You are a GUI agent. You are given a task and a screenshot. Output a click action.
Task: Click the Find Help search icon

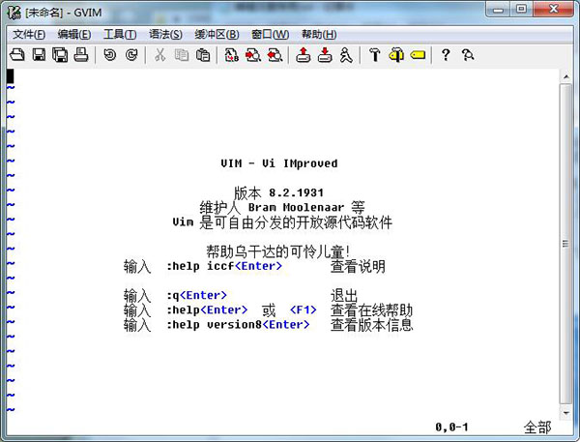point(468,55)
